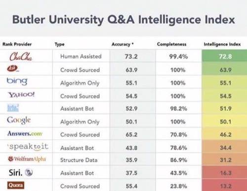
Task: Click the Google logo
Action: click(19, 120)
